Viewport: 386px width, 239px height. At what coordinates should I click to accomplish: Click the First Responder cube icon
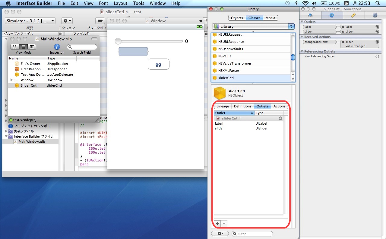pyautogui.click(x=17, y=69)
